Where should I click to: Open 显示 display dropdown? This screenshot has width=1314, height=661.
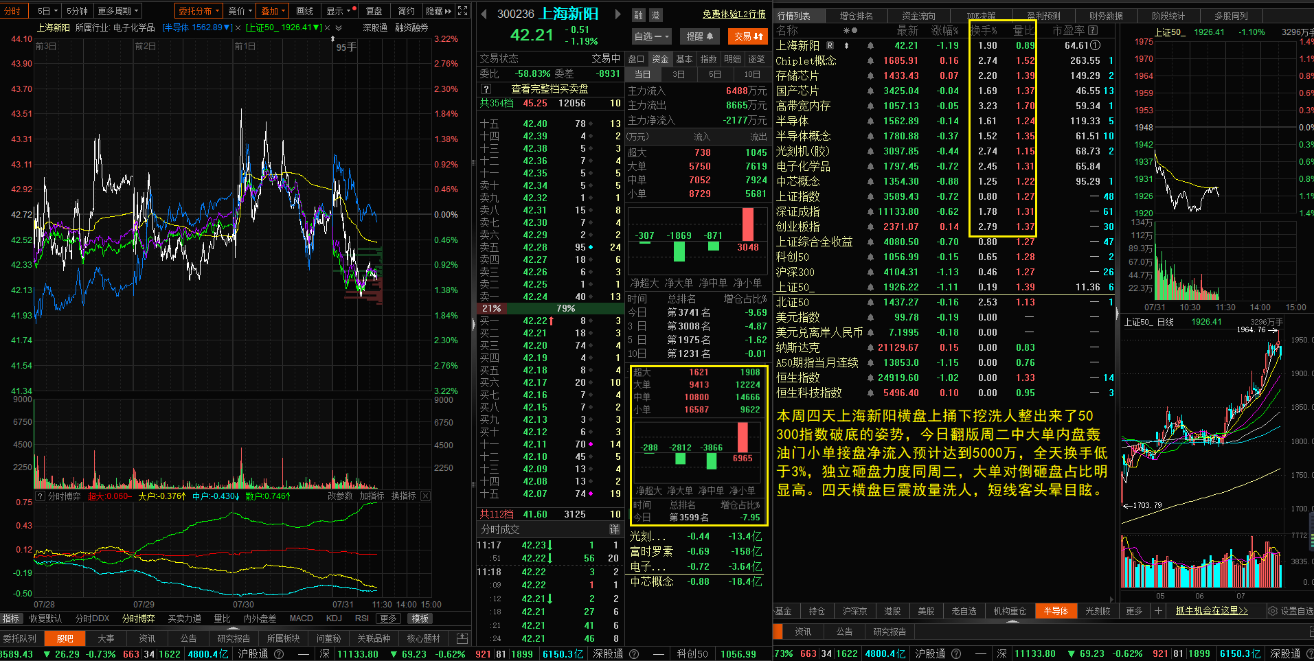pos(338,11)
